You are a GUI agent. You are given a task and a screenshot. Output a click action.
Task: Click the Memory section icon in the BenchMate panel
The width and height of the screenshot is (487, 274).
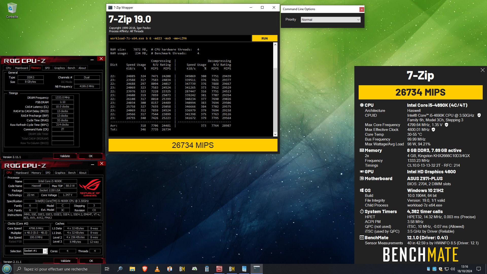[x=362, y=150]
